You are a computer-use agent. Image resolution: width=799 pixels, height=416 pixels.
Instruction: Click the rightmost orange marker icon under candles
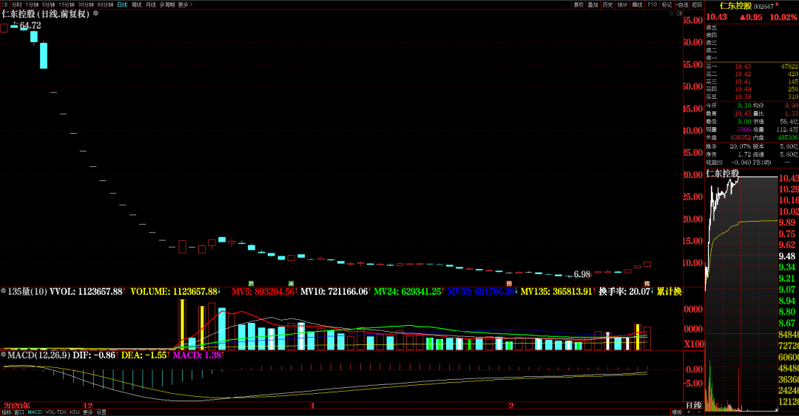tap(647, 283)
